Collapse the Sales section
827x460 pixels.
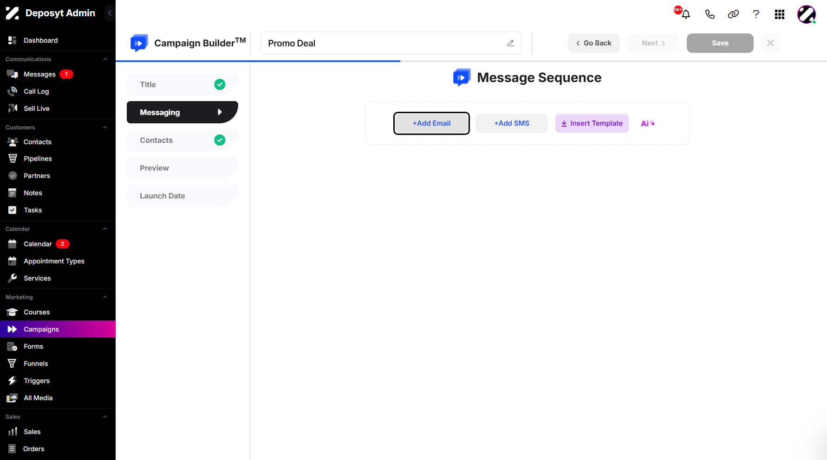pos(105,417)
